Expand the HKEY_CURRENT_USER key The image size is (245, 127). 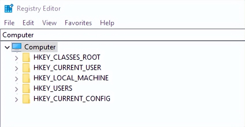point(16,68)
